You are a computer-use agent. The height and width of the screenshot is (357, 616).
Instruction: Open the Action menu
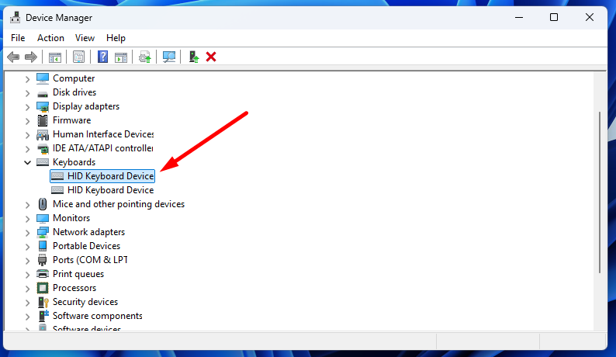coord(50,38)
